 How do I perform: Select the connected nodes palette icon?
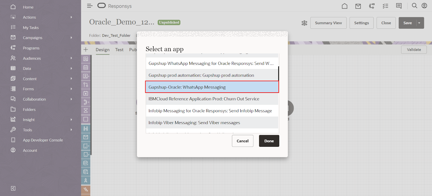coord(86,102)
